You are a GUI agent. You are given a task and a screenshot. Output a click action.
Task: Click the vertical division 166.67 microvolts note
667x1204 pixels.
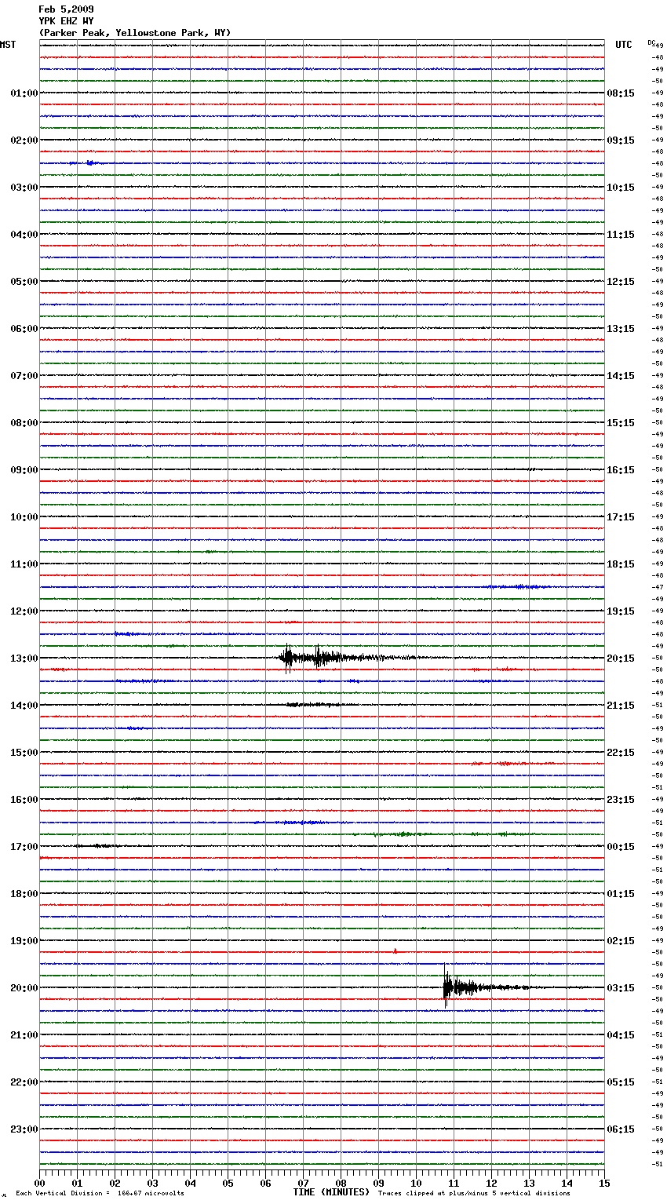tap(100, 1194)
